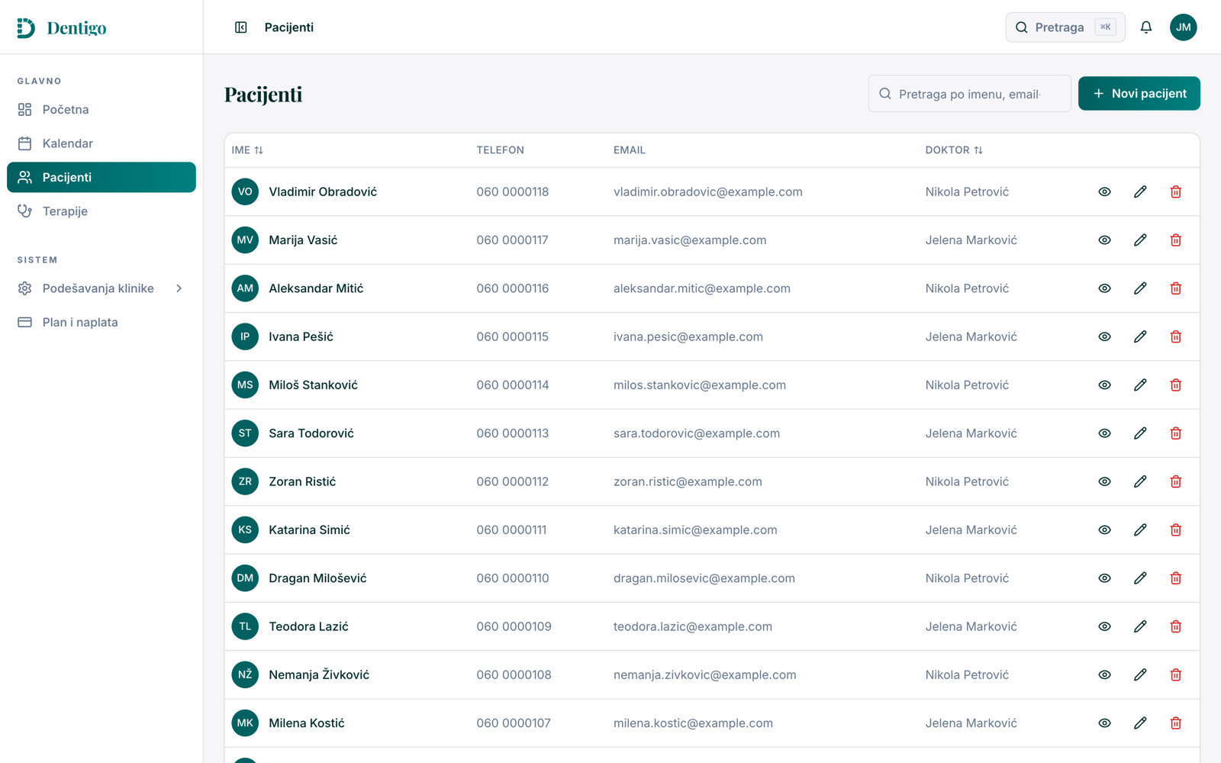Delete patient Katarina Simić
The image size is (1221, 763).
point(1176,530)
